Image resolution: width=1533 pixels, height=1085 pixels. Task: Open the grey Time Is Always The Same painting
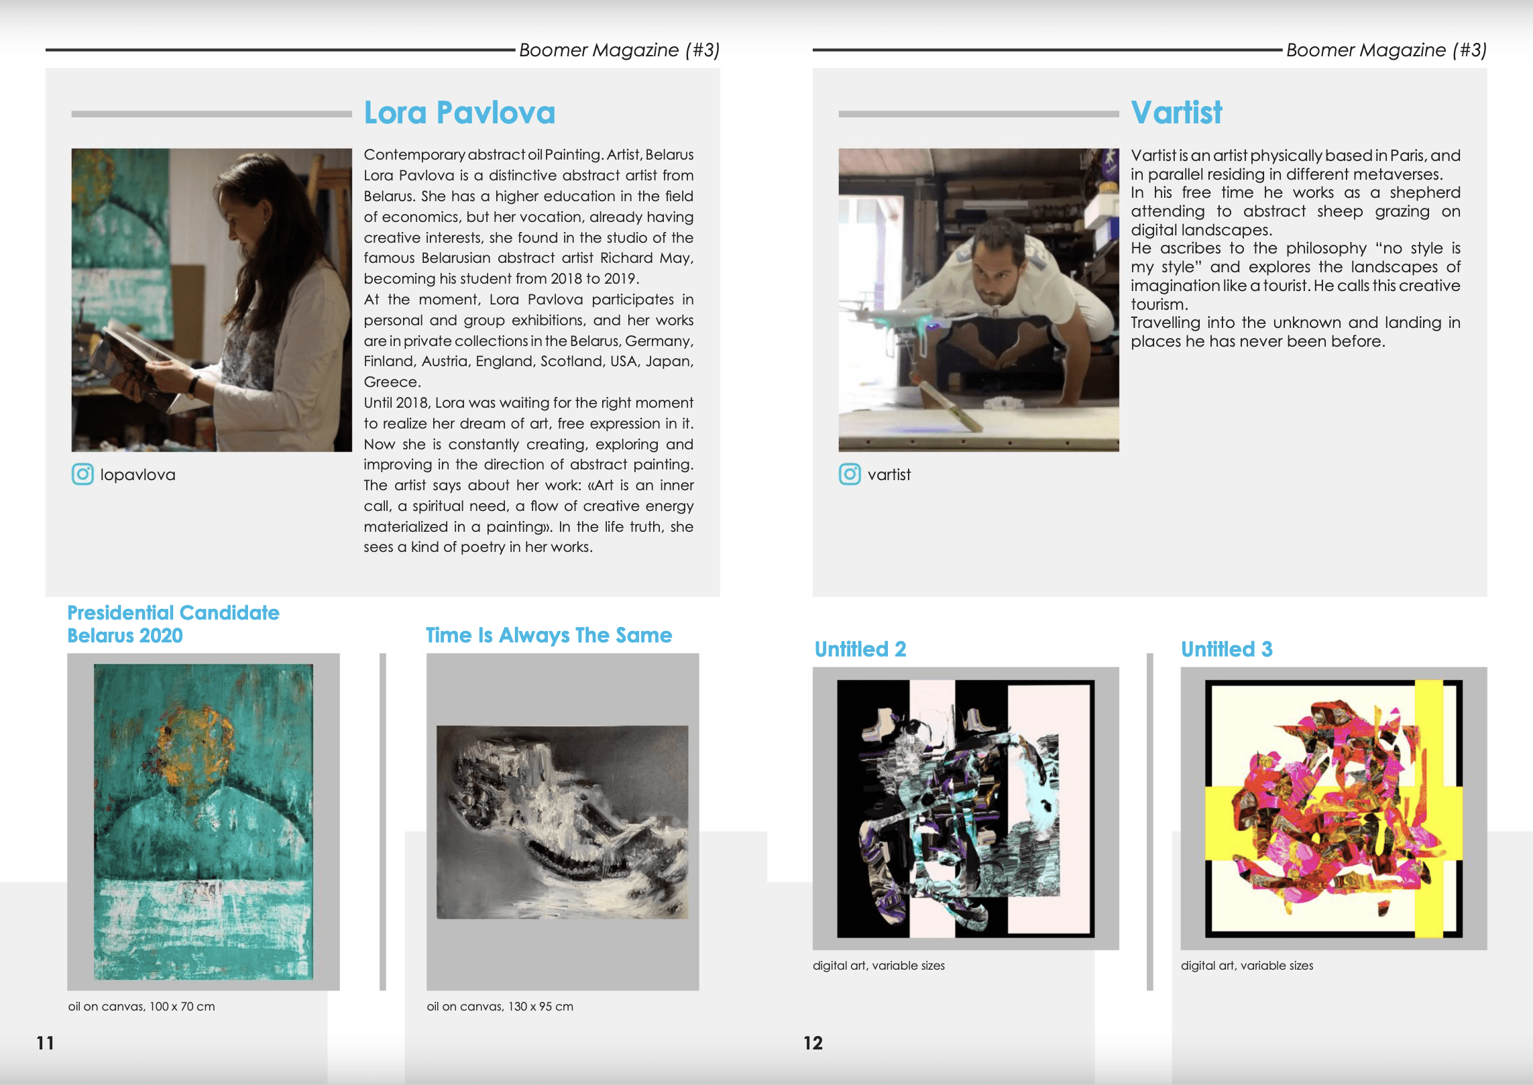click(562, 821)
